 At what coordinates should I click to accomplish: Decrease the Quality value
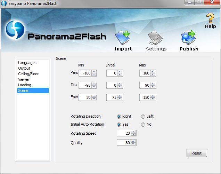coord(133,144)
